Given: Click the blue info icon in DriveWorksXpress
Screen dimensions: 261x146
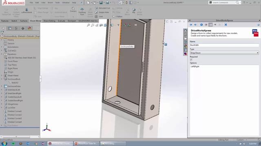Looking at the screenshot, I should 201,25.
